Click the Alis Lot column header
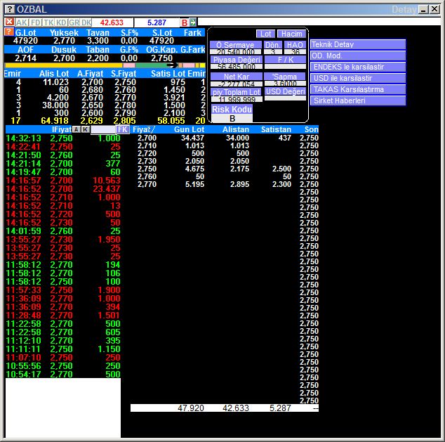This screenshot has width=445, height=442. (x=54, y=74)
